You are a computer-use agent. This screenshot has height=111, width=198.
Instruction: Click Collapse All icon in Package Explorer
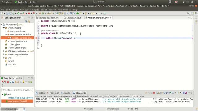pyautogui.click(x=26, y=21)
